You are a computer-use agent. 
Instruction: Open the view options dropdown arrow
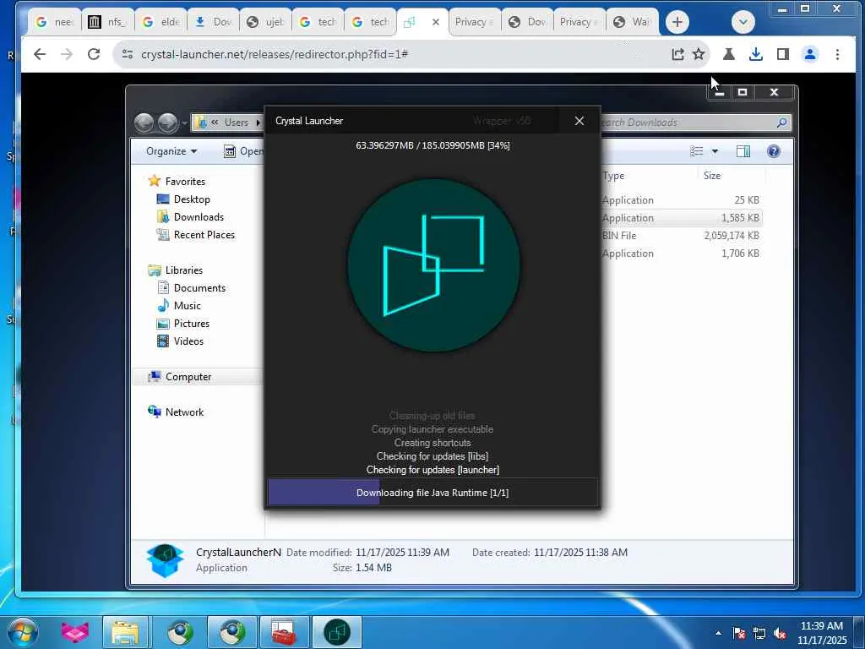715,151
